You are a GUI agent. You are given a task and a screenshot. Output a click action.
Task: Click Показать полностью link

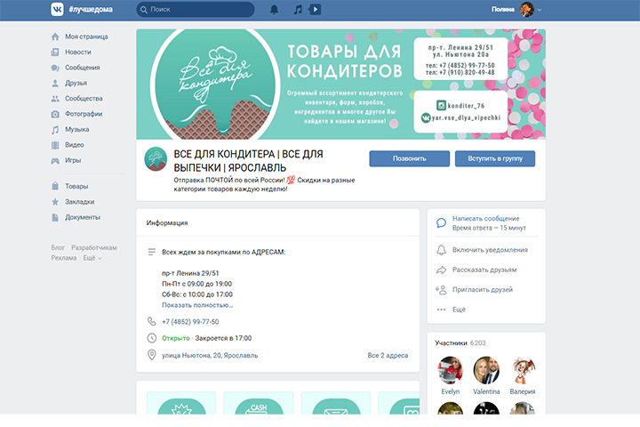click(197, 305)
